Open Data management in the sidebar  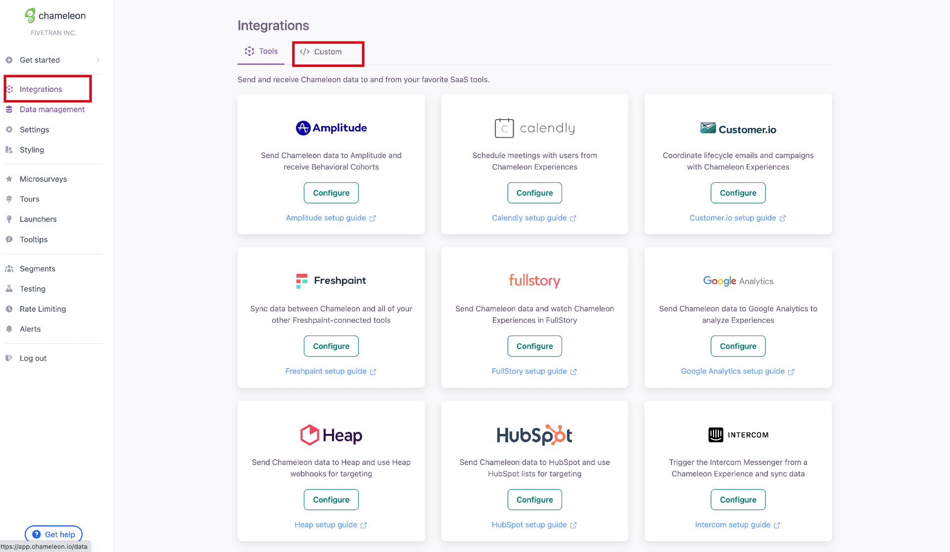pyautogui.click(x=52, y=110)
